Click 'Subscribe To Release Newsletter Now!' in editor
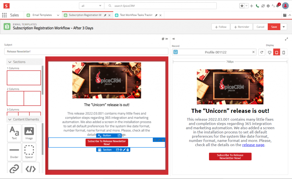292x179 pixels. pos(107,142)
